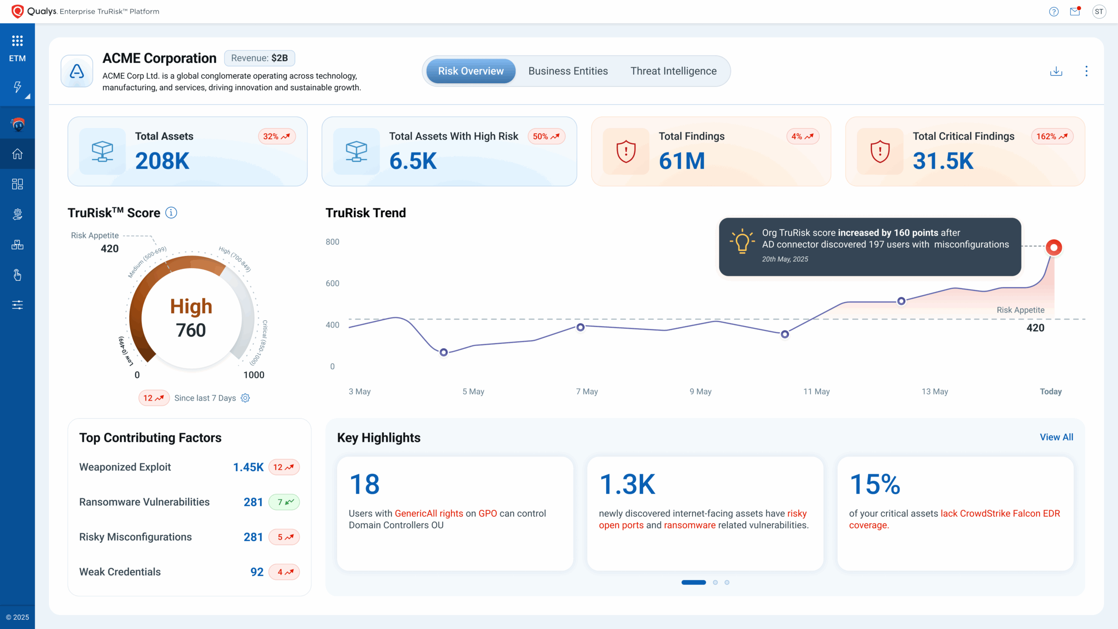Click the help question mark icon
The height and width of the screenshot is (629, 1118).
pyautogui.click(x=1054, y=12)
